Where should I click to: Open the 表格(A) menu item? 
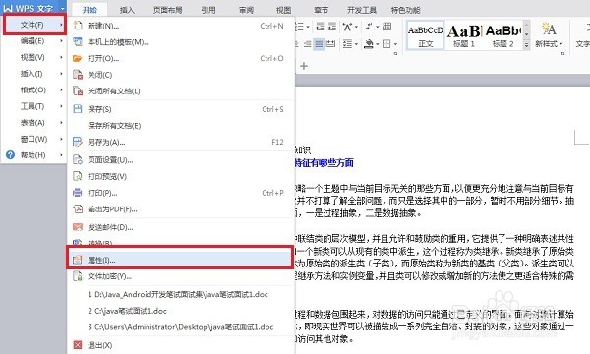[33, 122]
